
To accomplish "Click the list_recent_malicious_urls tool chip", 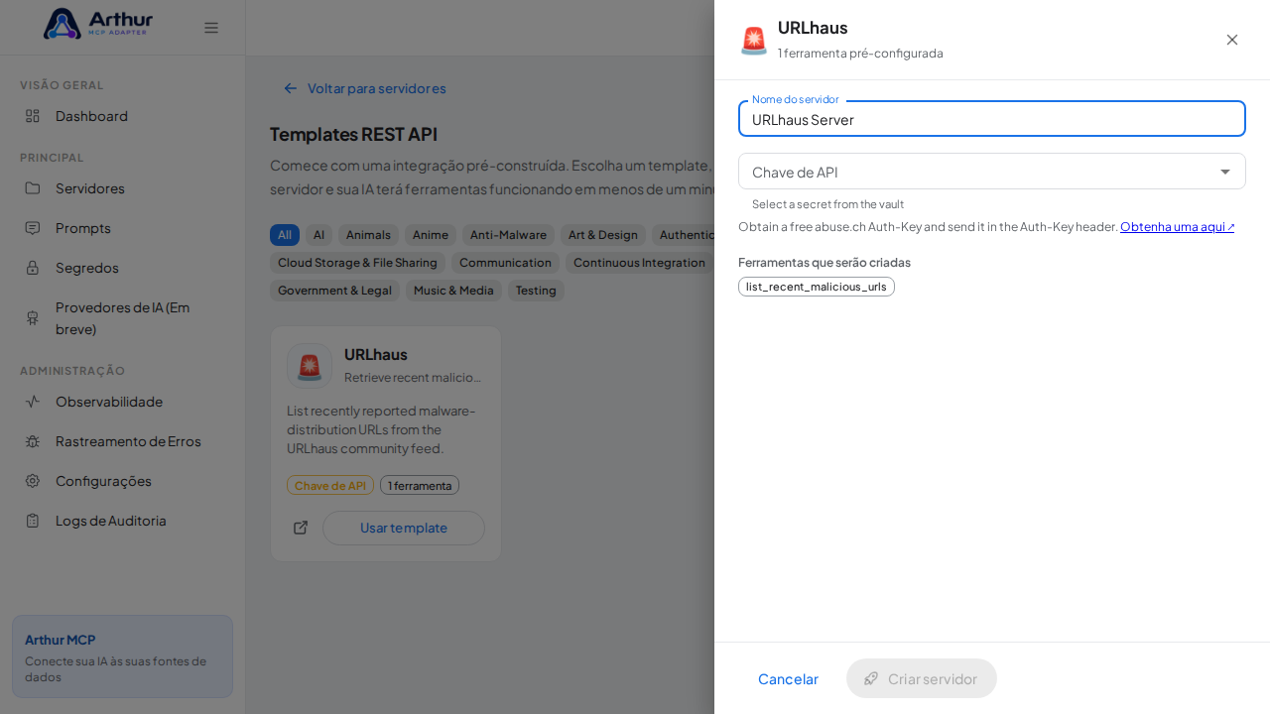I will click(817, 287).
